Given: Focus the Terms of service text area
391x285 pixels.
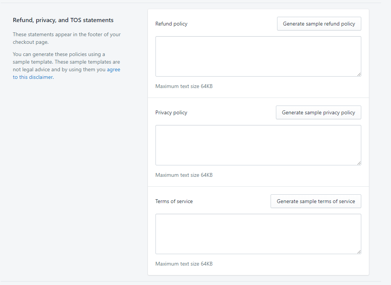Looking at the screenshot, I should coord(258,234).
